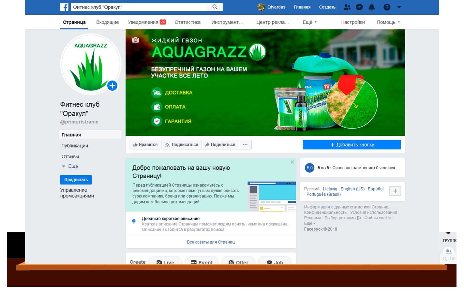Open the Уведомления tab
The image size is (464, 295).
coord(147,22)
